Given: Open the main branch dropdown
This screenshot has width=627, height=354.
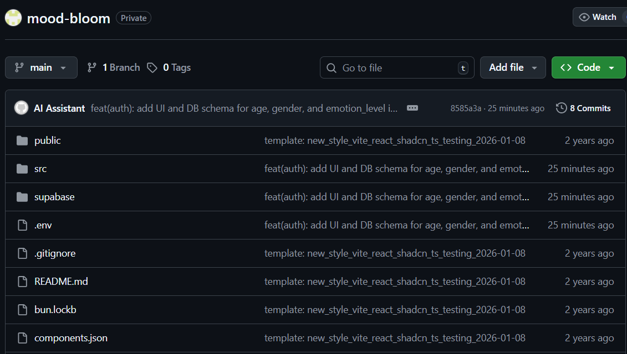Looking at the screenshot, I should tap(41, 67).
